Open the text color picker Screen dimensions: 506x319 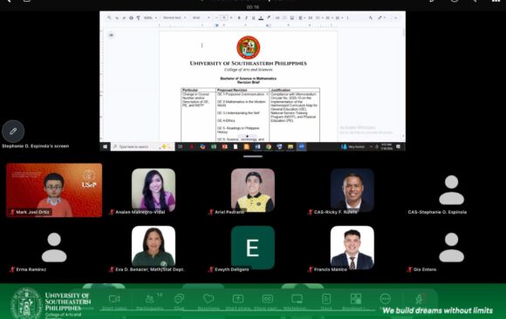pyautogui.click(x=261, y=17)
